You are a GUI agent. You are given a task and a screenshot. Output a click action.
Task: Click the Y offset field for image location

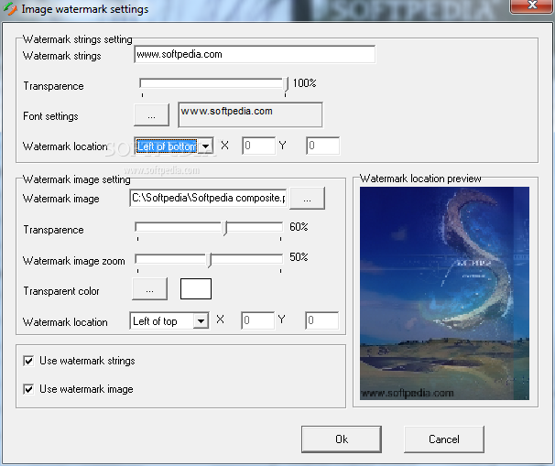[321, 320]
